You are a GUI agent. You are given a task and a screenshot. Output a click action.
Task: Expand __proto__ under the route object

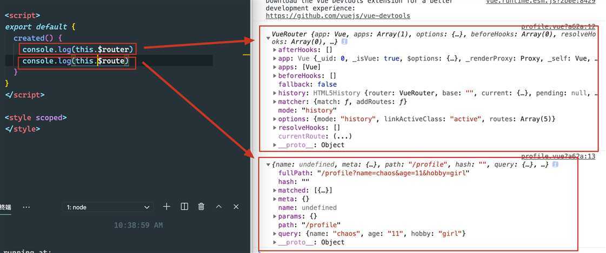click(x=275, y=242)
